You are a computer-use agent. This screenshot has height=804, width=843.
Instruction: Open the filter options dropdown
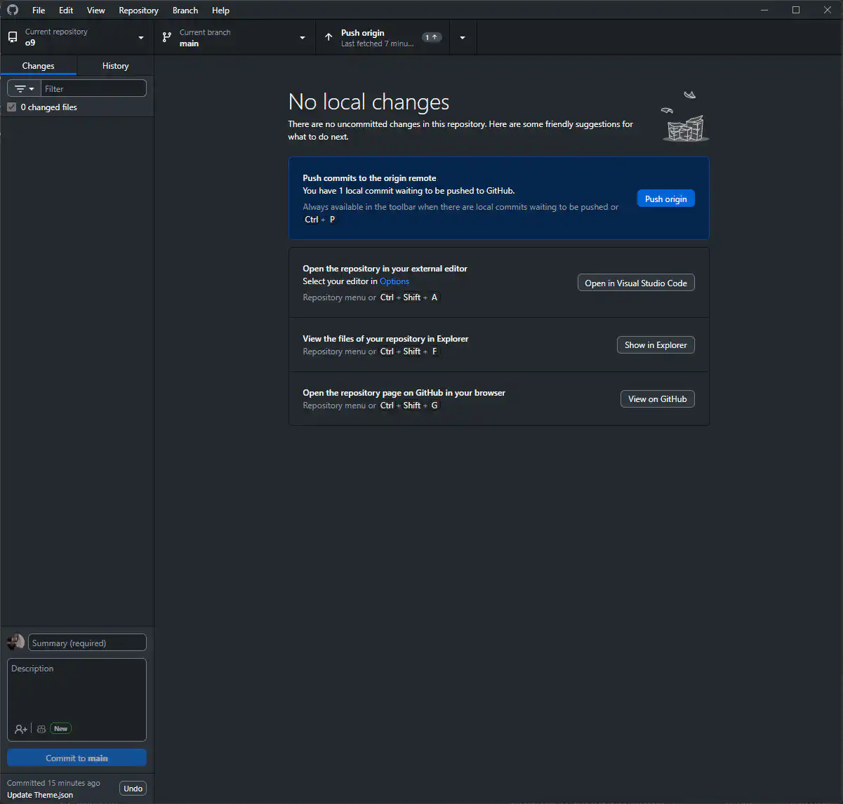(x=25, y=89)
